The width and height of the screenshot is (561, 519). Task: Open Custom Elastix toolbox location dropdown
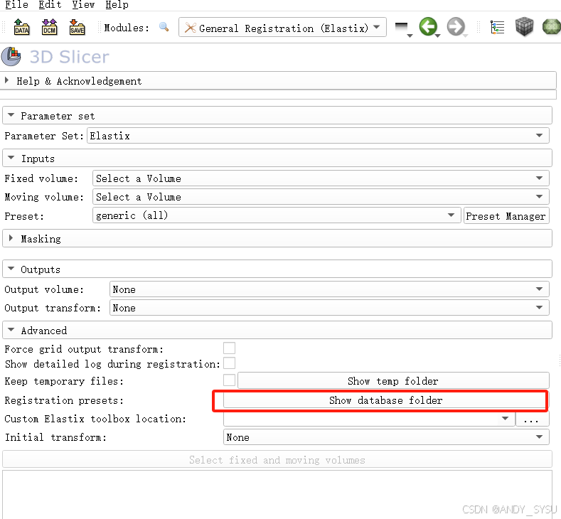tap(369, 419)
